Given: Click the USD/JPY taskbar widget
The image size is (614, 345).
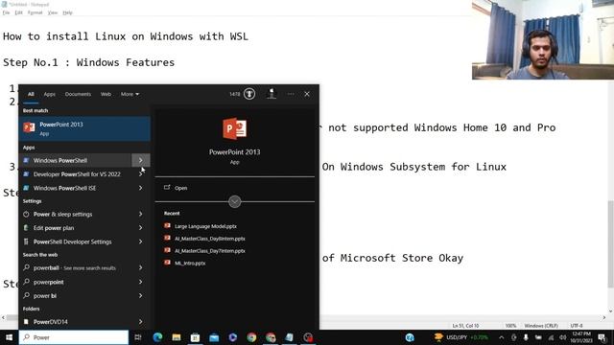Looking at the screenshot, I should [x=461, y=337].
